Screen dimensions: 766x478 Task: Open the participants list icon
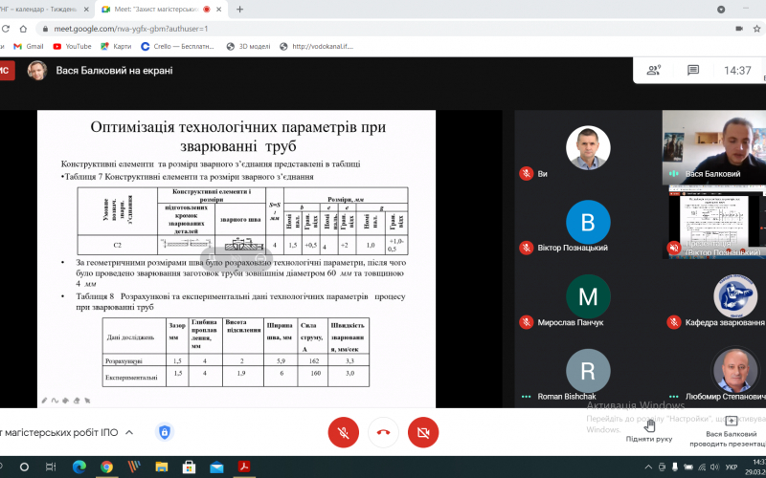pyautogui.click(x=654, y=70)
